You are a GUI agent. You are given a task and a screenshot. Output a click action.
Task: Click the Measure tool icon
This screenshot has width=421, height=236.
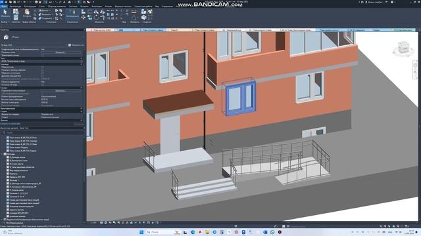(134, 12)
